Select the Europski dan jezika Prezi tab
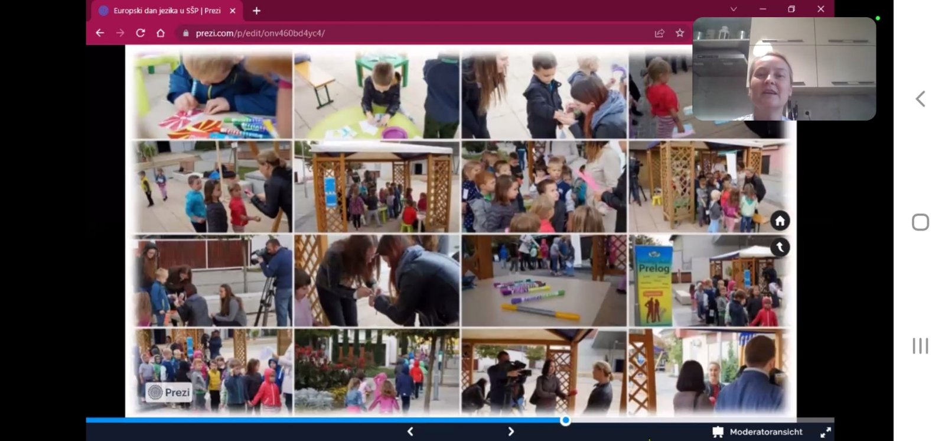 click(165, 11)
